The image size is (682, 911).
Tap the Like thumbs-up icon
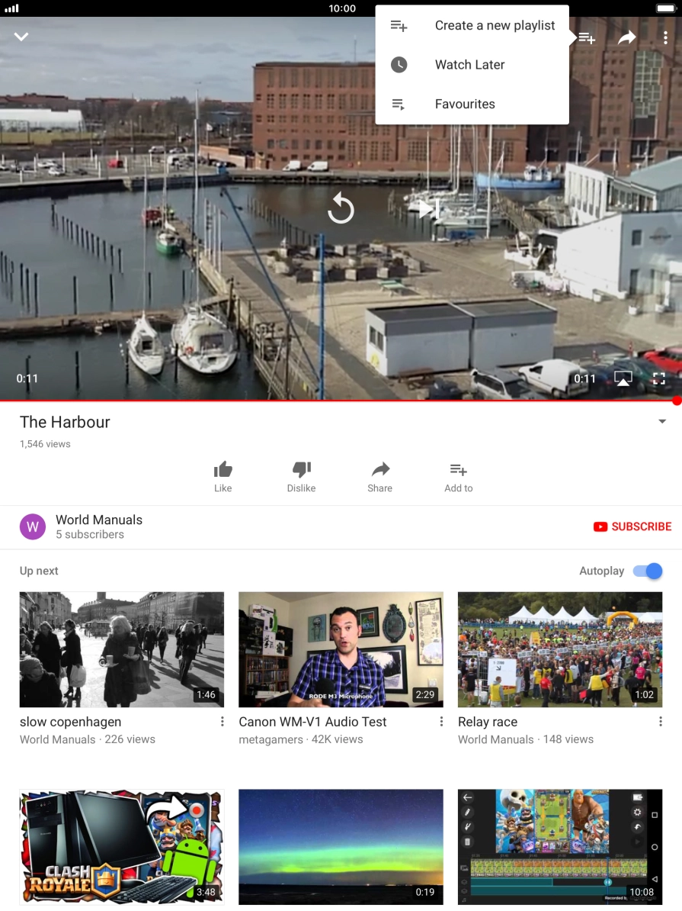(223, 470)
